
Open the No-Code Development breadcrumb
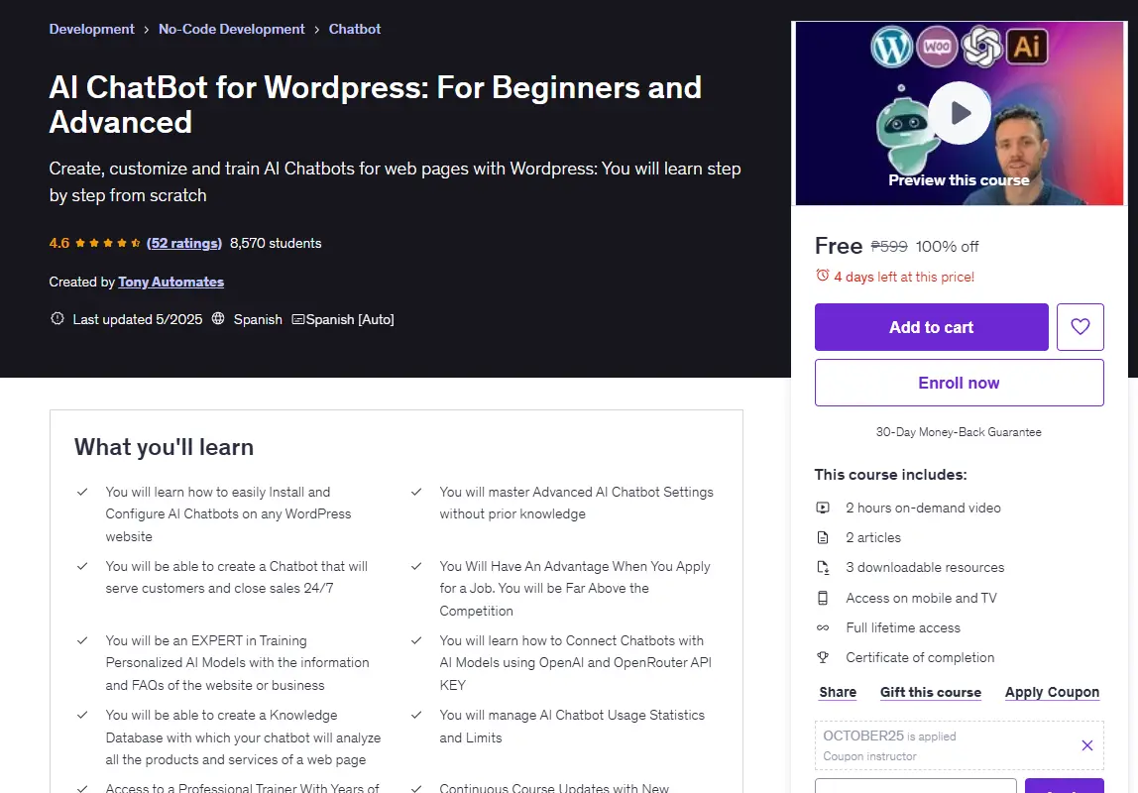click(232, 29)
